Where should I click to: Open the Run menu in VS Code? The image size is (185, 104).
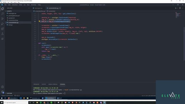coord(28,5)
